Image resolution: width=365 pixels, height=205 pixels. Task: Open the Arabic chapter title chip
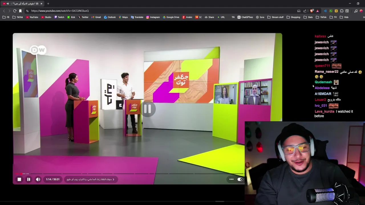click(x=90, y=179)
